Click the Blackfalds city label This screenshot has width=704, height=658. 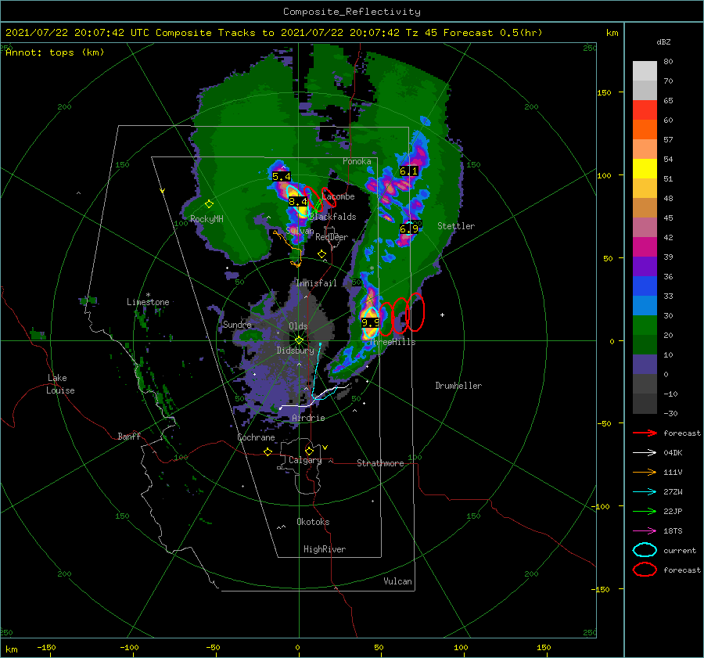(332, 217)
